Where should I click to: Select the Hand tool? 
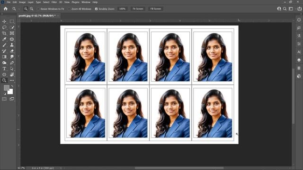tap(12, 75)
